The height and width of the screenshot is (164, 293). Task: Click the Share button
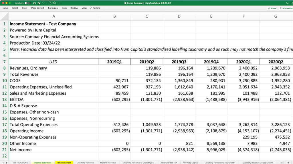272,8
